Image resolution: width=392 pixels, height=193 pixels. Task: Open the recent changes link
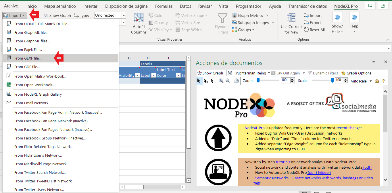coord(349,128)
